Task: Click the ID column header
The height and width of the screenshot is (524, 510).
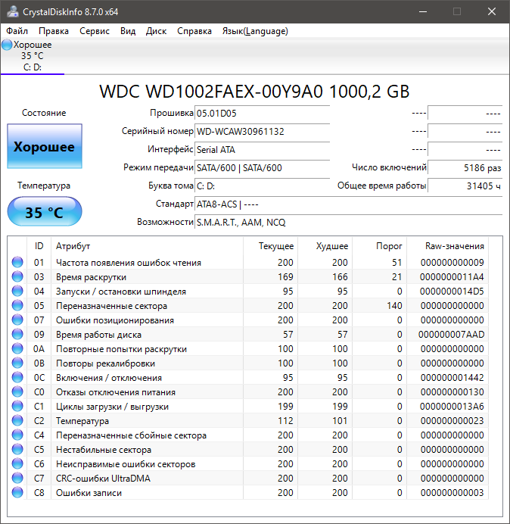Action: (39, 246)
